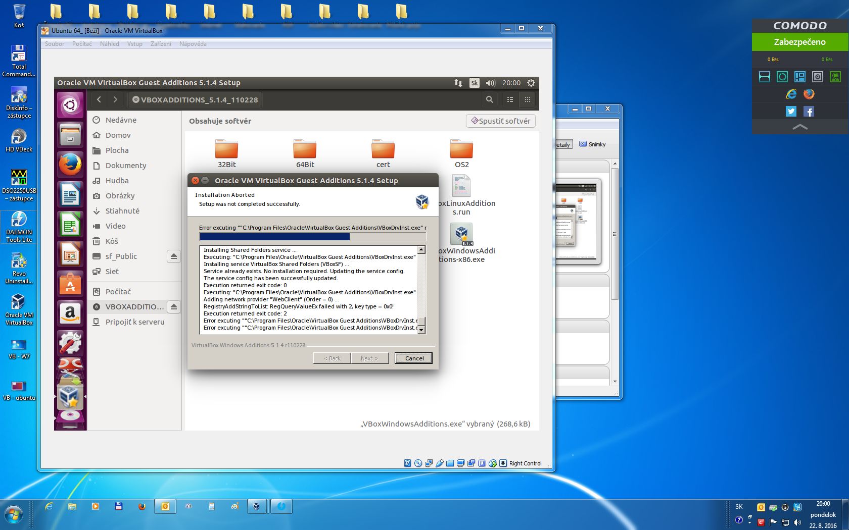Screen dimensions: 849x530
Task: Open the cert folder
Action: pyautogui.click(x=383, y=153)
